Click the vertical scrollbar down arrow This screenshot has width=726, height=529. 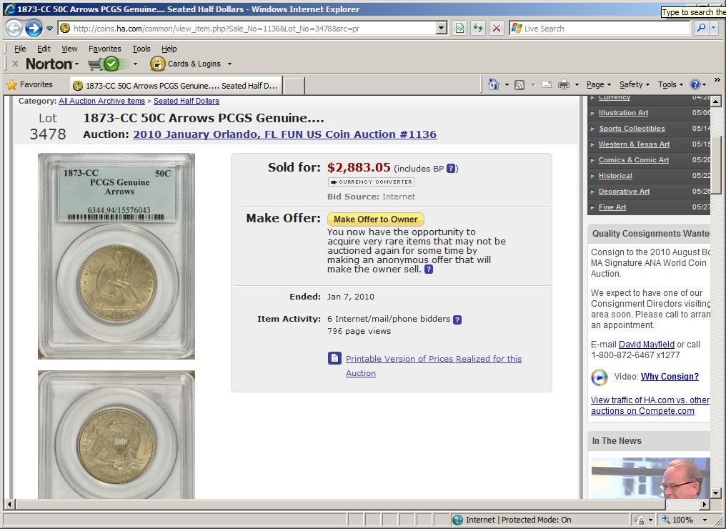click(x=716, y=493)
